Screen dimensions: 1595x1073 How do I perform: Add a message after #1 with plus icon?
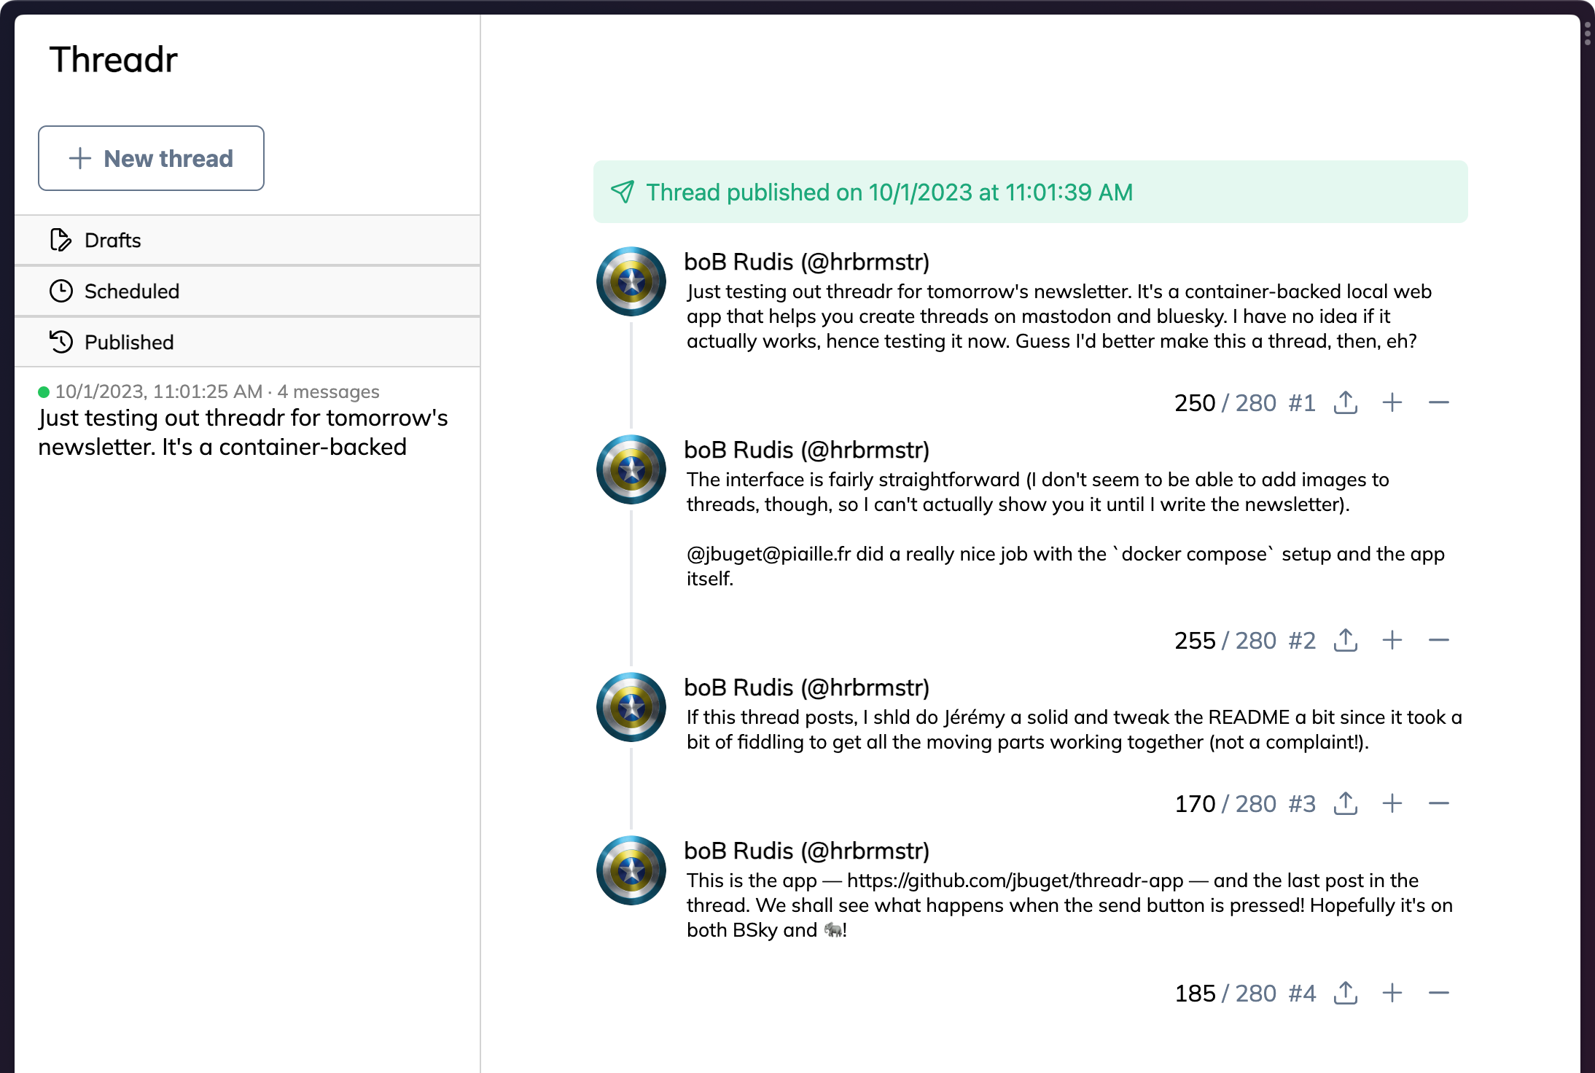tap(1392, 402)
